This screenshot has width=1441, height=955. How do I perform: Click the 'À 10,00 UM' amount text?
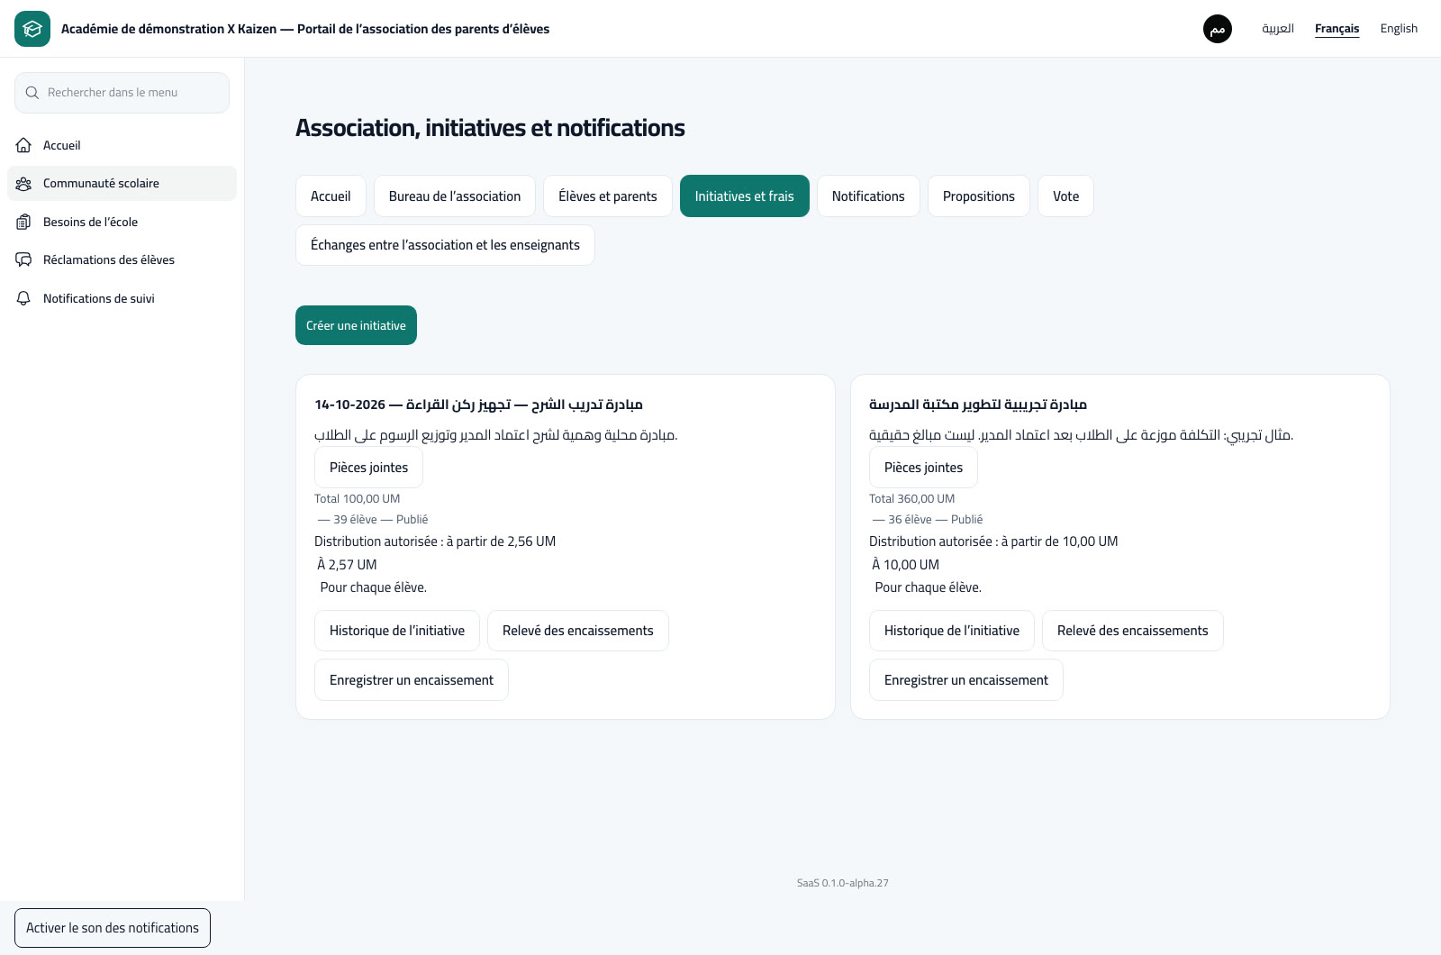coord(905,565)
